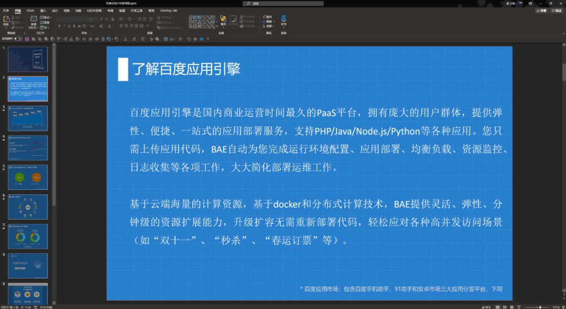
Task: Decrease font size with the smaller A icon
Action: [x=106, y=19]
